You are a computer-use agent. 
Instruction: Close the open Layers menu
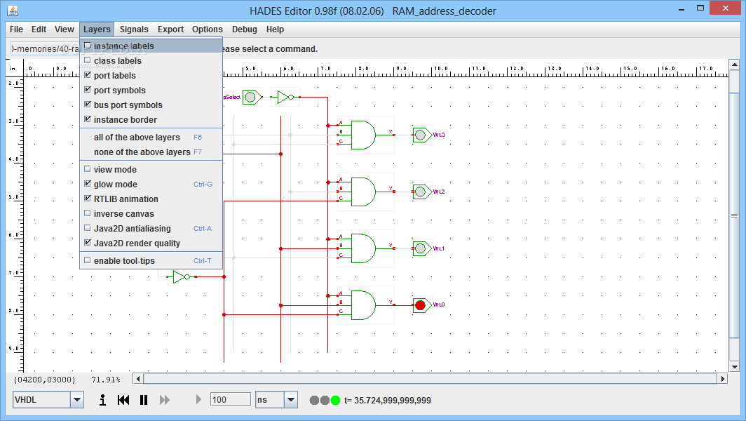pos(97,29)
